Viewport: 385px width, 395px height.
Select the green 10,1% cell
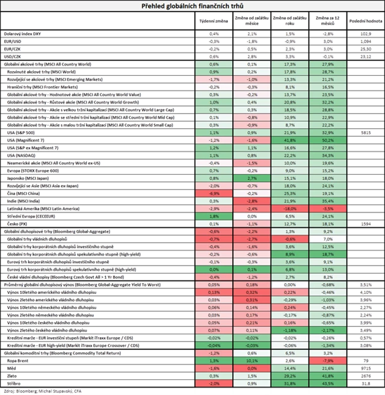252,360
